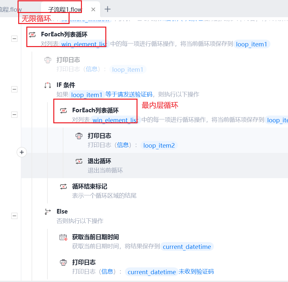The width and height of the screenshot is (288, 282).
Task: Add a new flow tab with plus
Action: point(108,9)
